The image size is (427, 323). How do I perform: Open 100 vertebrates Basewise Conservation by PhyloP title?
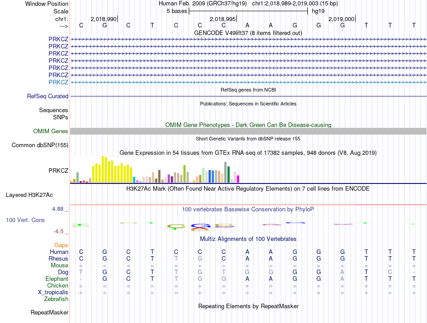click(x=248, y=210)
